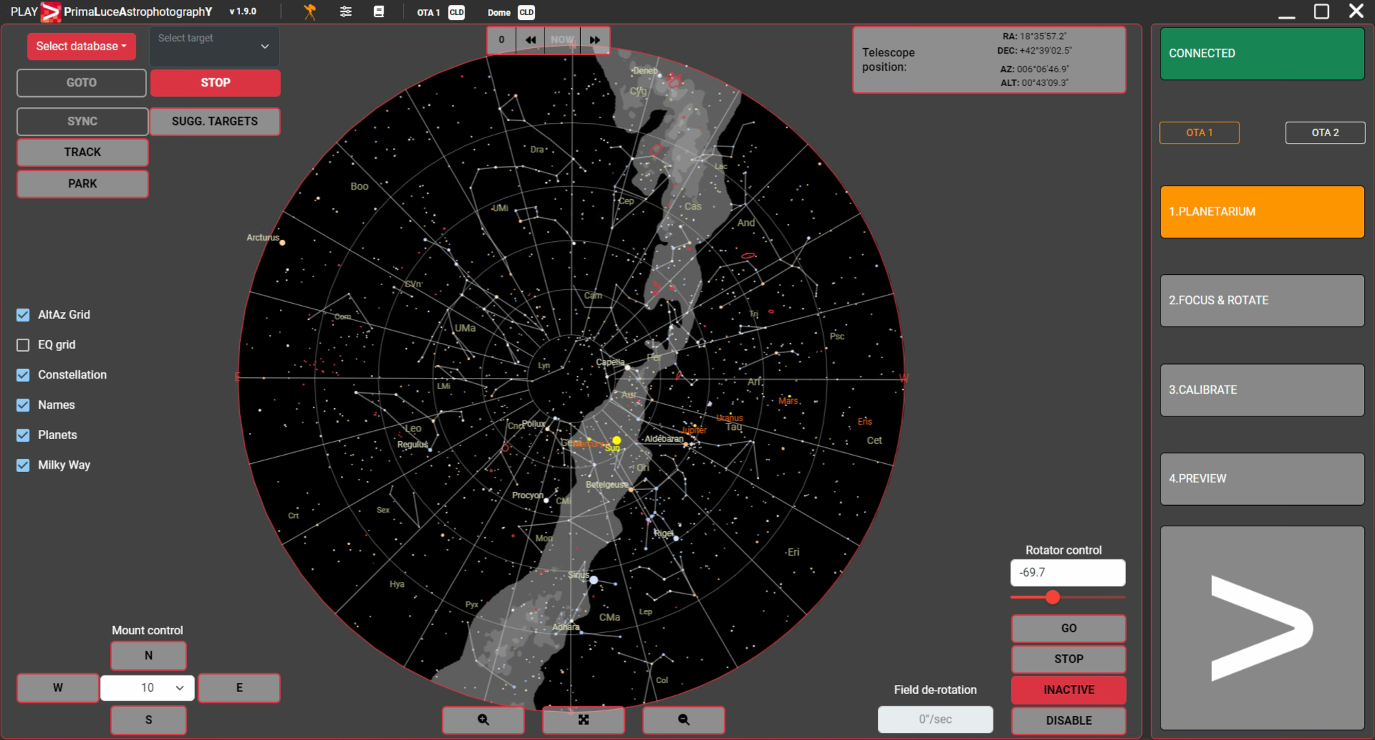Select Rigel on the sky chart
This screenshot has height=740, width=1375.
(676, 538)
